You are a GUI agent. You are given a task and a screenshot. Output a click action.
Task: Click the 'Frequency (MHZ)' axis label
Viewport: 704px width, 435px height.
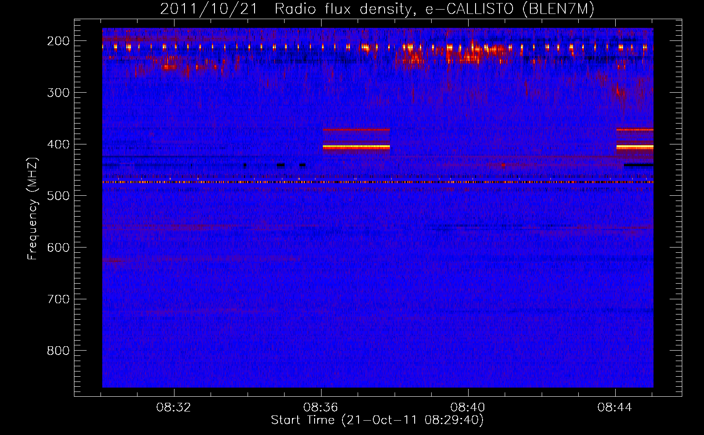point(33,208)
